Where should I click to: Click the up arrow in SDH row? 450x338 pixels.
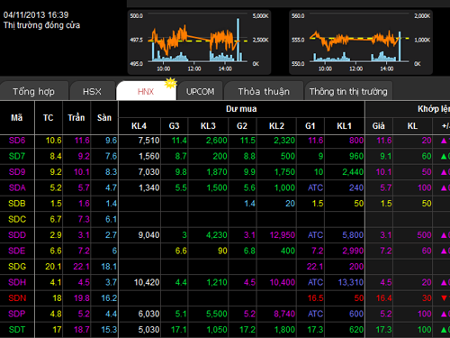point(444,282)
